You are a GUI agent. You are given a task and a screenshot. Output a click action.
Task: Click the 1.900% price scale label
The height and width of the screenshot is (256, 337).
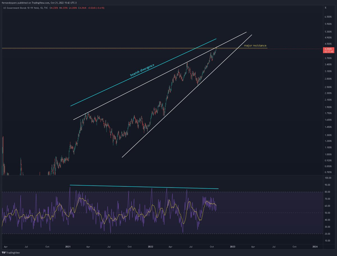328,107
